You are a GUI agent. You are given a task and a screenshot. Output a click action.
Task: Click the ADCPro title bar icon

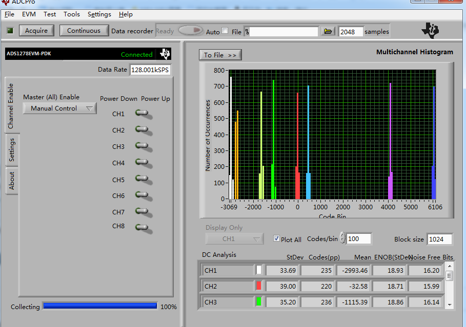point(5,2)
